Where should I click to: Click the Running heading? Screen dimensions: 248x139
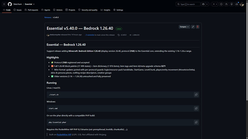[x=51, y=83]
